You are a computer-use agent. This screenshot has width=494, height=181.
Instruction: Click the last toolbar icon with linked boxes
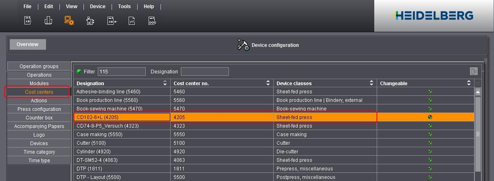pyautogui.click(x=152, y=21)
